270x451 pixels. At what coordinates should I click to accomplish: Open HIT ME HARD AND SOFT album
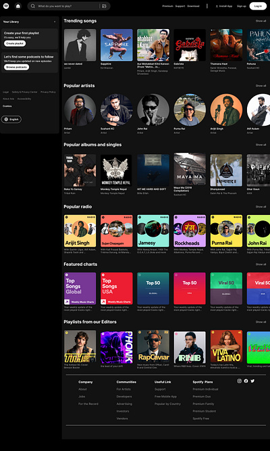pos(153,170)
